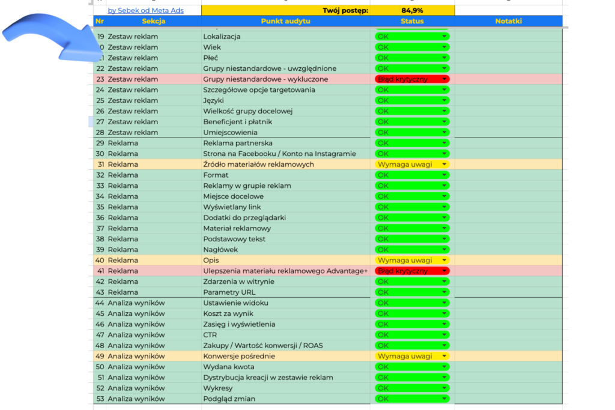This screenshot has height=410, width=615.
Task: Open status dropdown for CTR row
Action: (x=444, y=335)
